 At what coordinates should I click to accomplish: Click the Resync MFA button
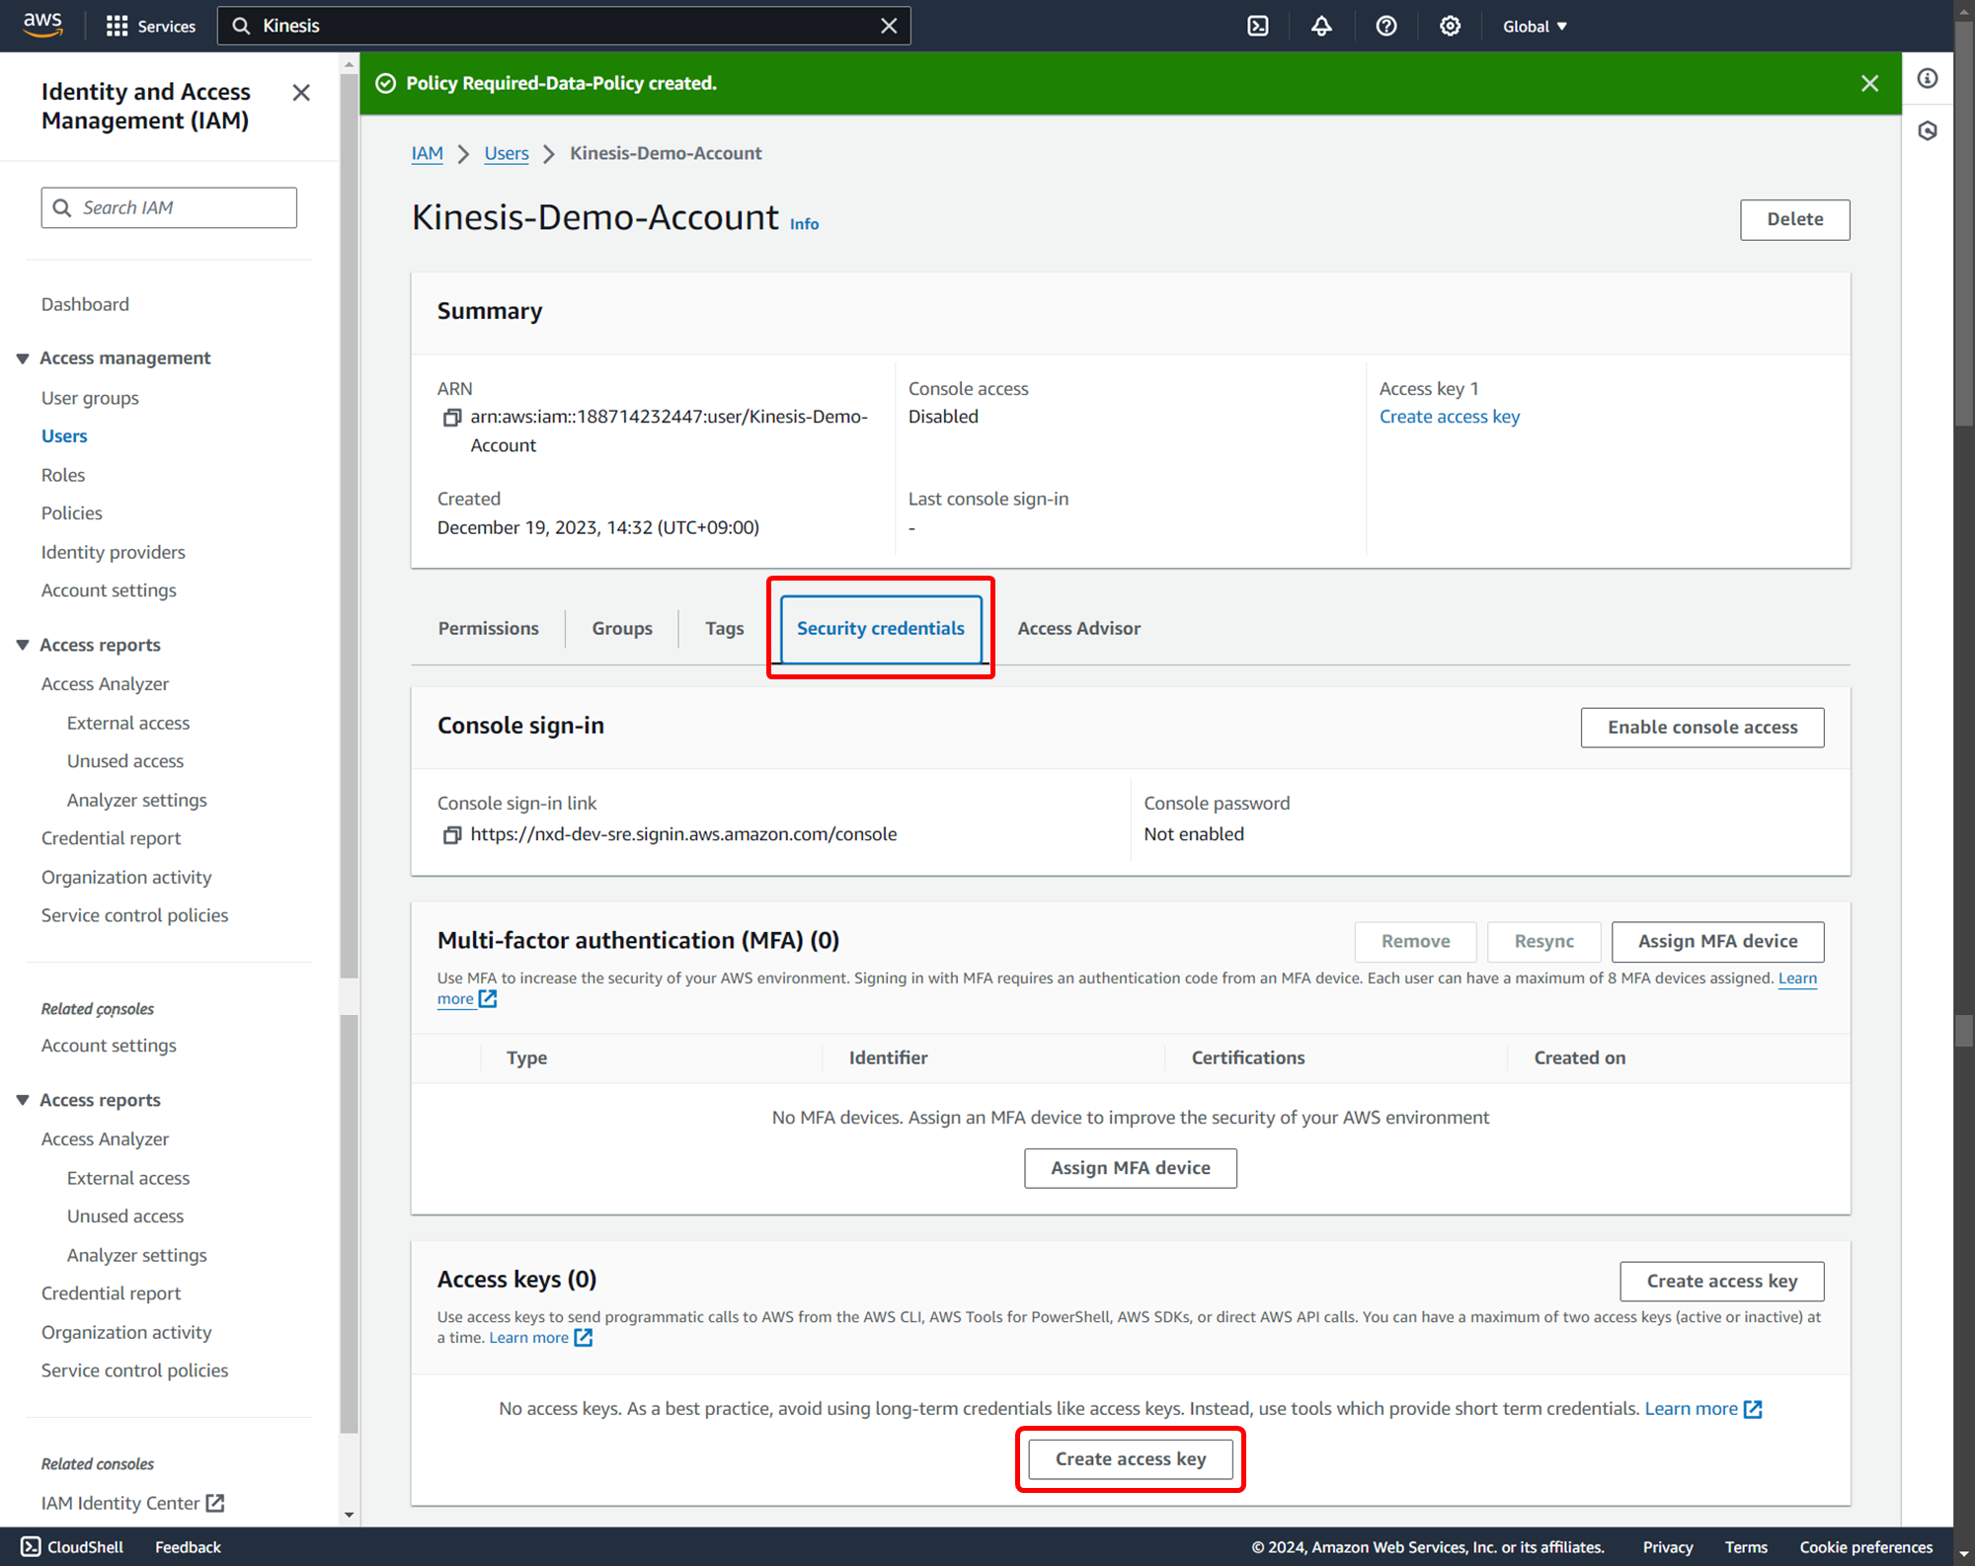click(1543, 942)
